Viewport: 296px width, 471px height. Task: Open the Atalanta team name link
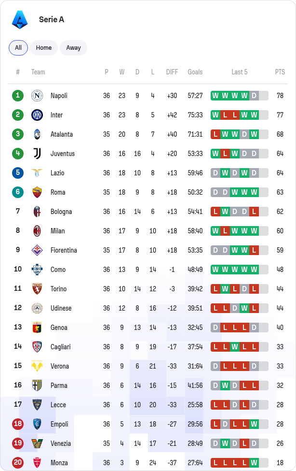(x=62, y=134)
